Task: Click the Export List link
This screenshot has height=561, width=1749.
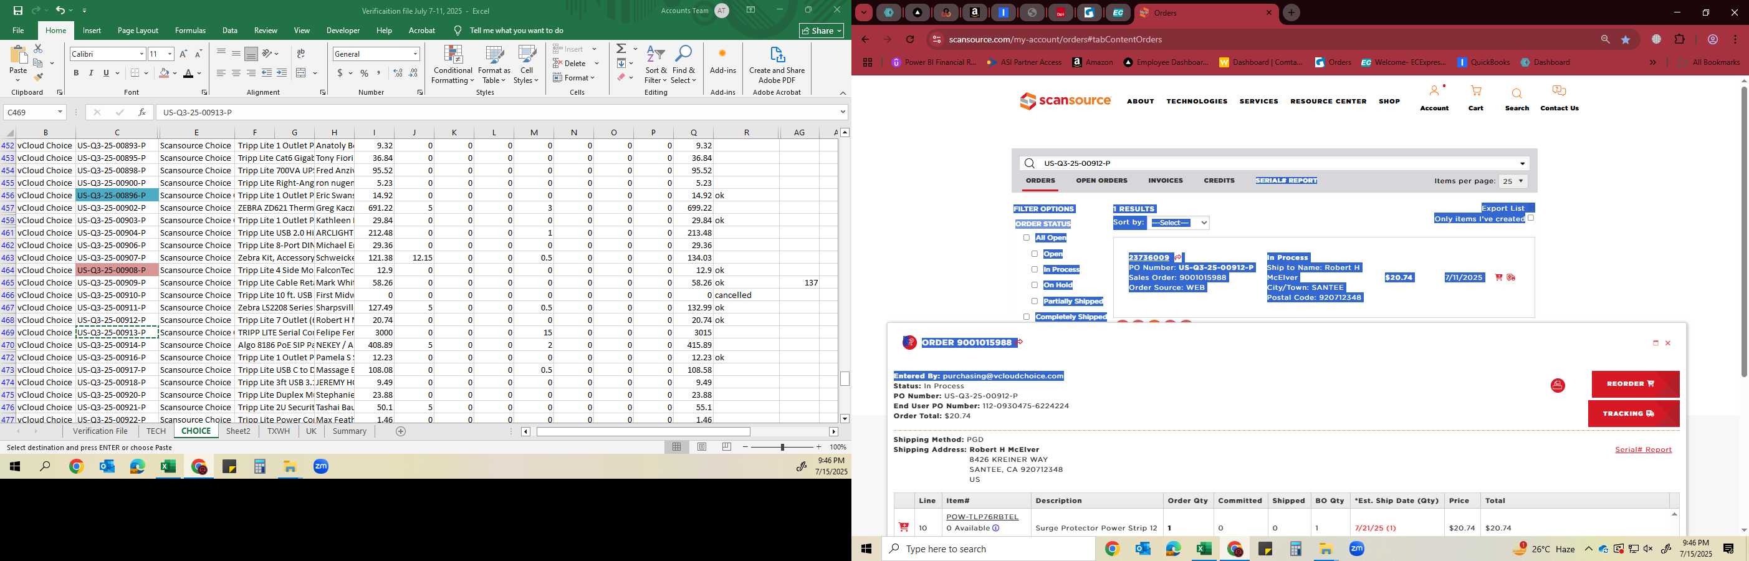Action: [x=1503, y=209]
